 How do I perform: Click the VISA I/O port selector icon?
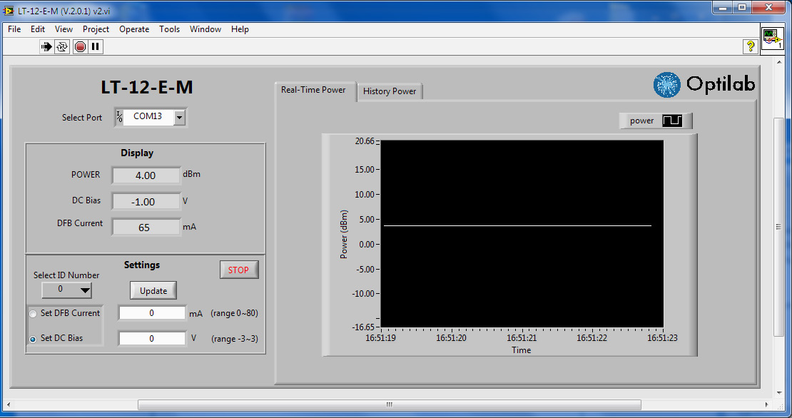[x=119, y=117]
